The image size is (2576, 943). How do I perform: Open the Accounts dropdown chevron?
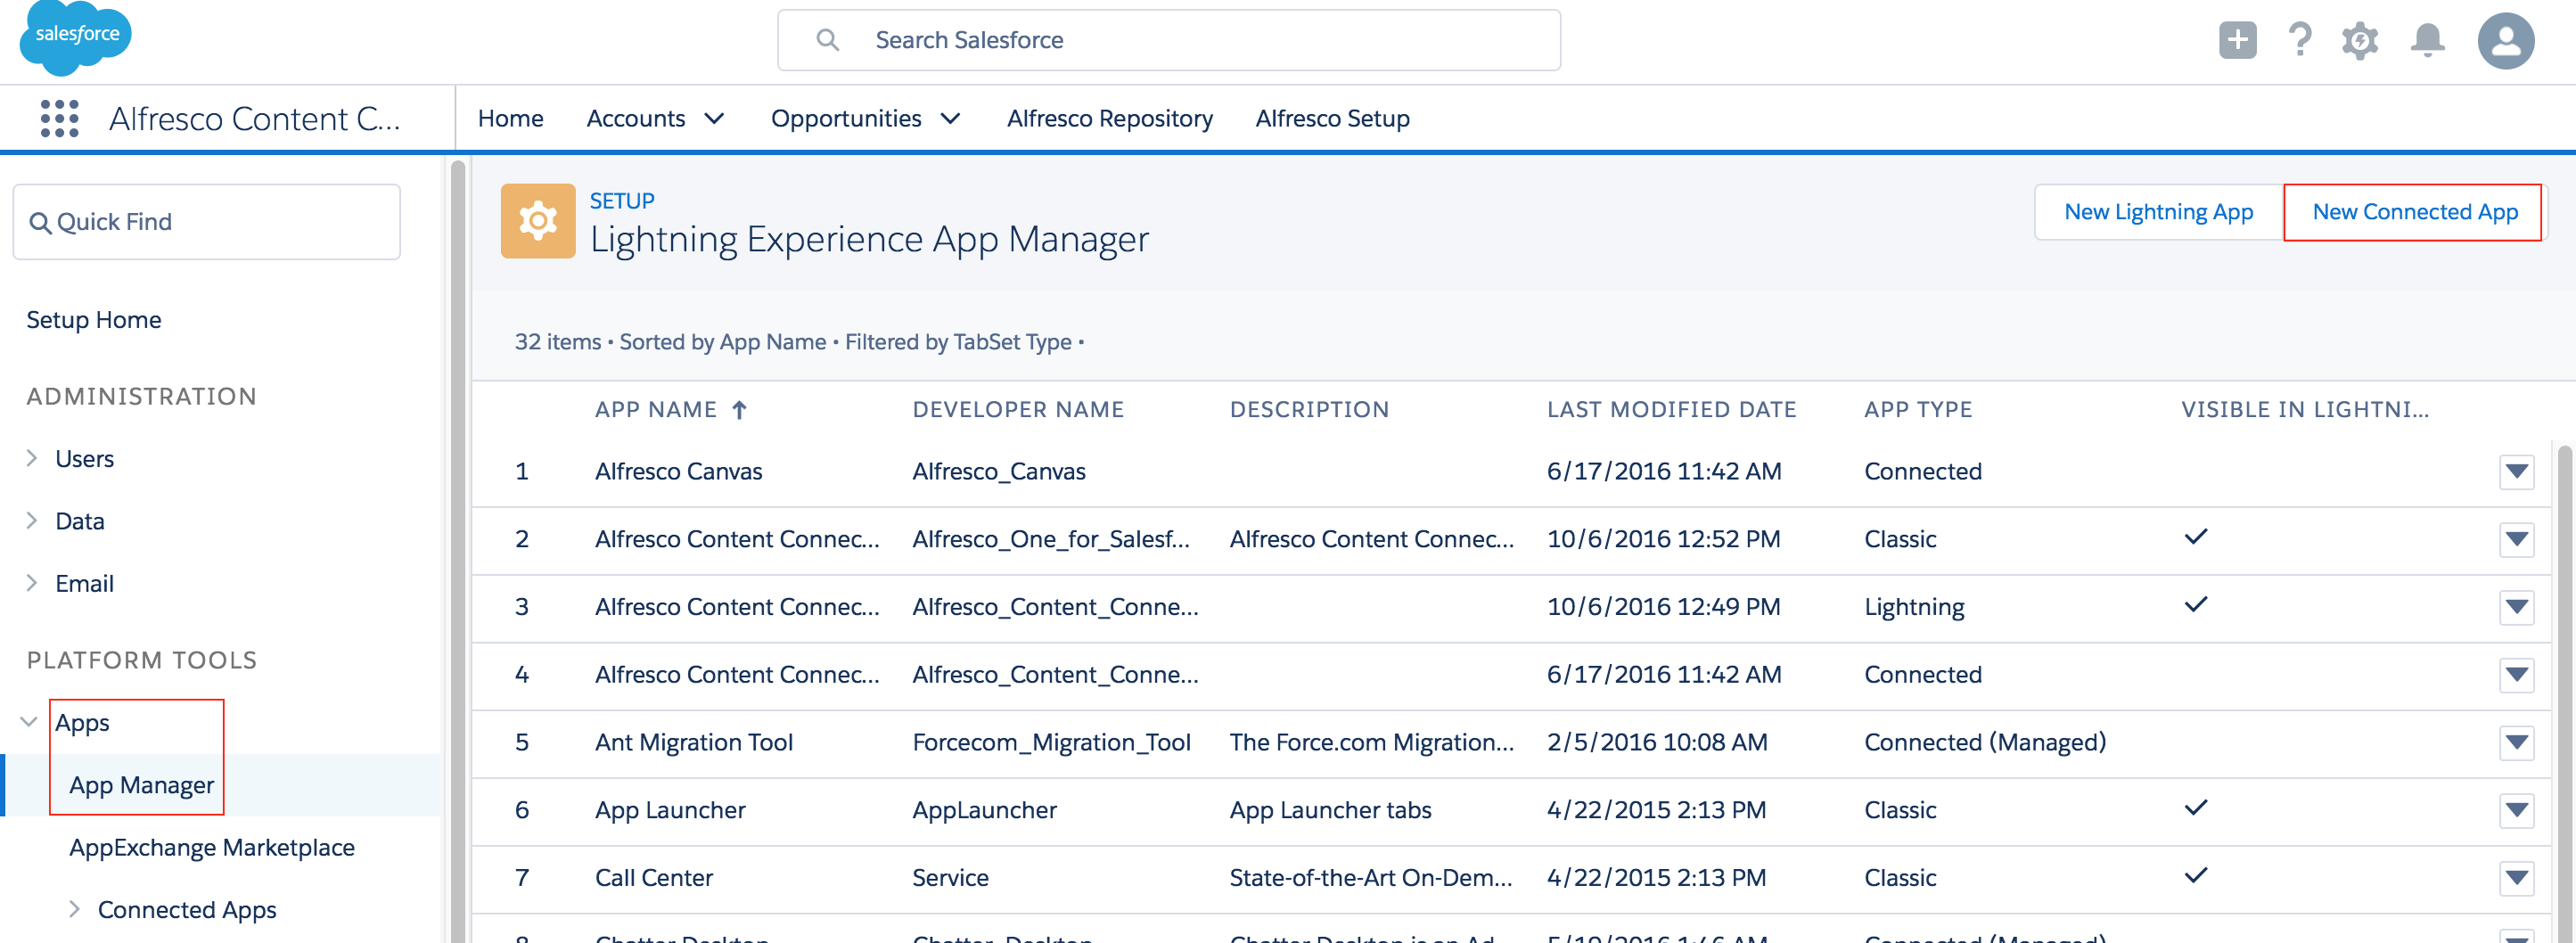click(x=714, y=119)
